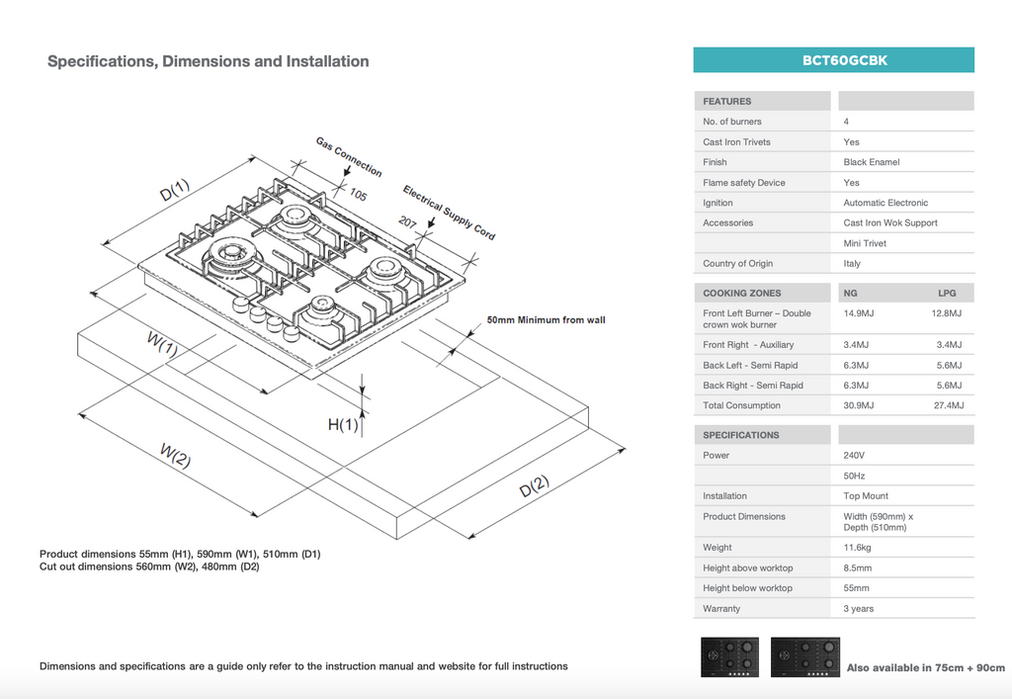Select the FEATURES section header
Viewport: 1012px width, 699px height.
coord(727,101)
